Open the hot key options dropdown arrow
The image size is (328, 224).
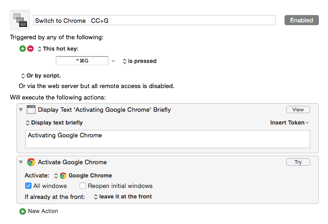113,61
